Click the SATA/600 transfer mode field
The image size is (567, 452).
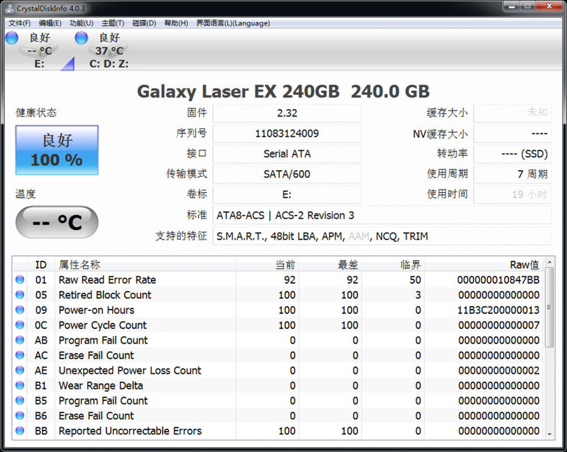[x=287, y=174]
